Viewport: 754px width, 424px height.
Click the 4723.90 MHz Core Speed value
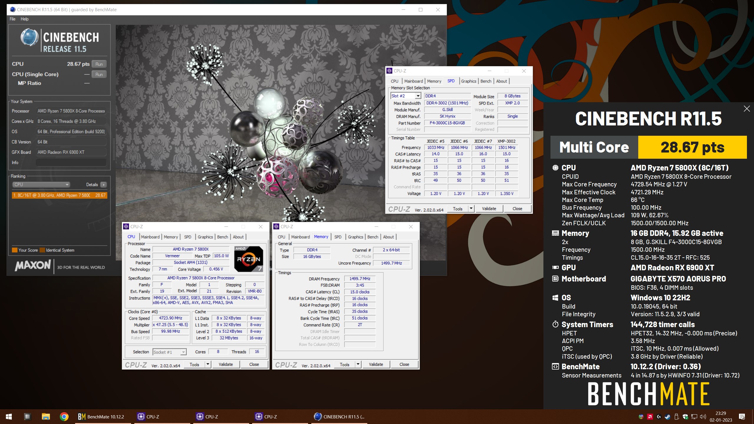171,318
